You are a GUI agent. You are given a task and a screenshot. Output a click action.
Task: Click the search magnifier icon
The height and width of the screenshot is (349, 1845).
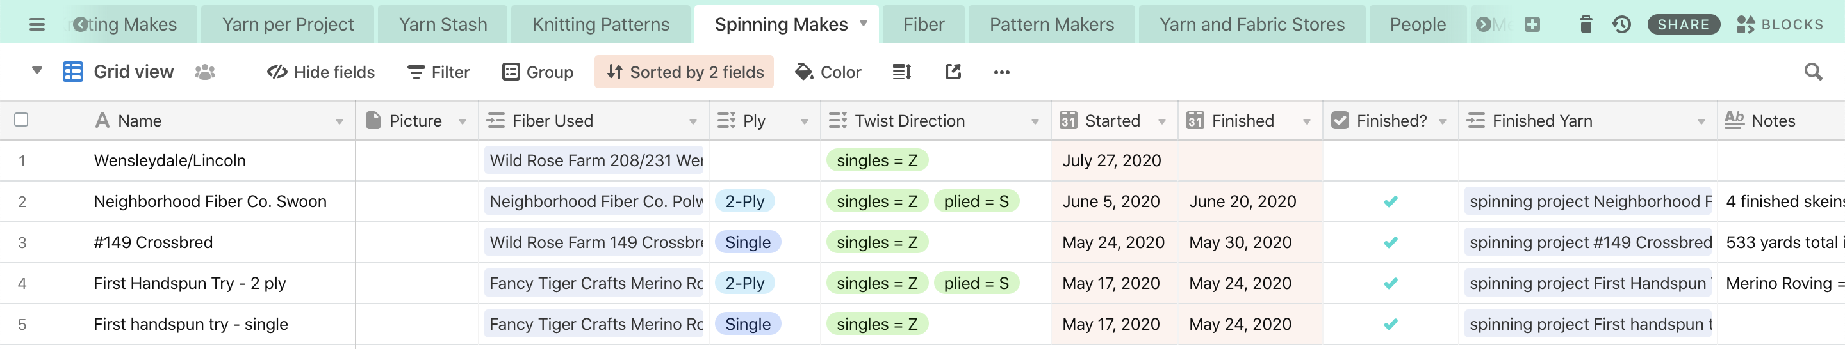[x=1813, y=72]
